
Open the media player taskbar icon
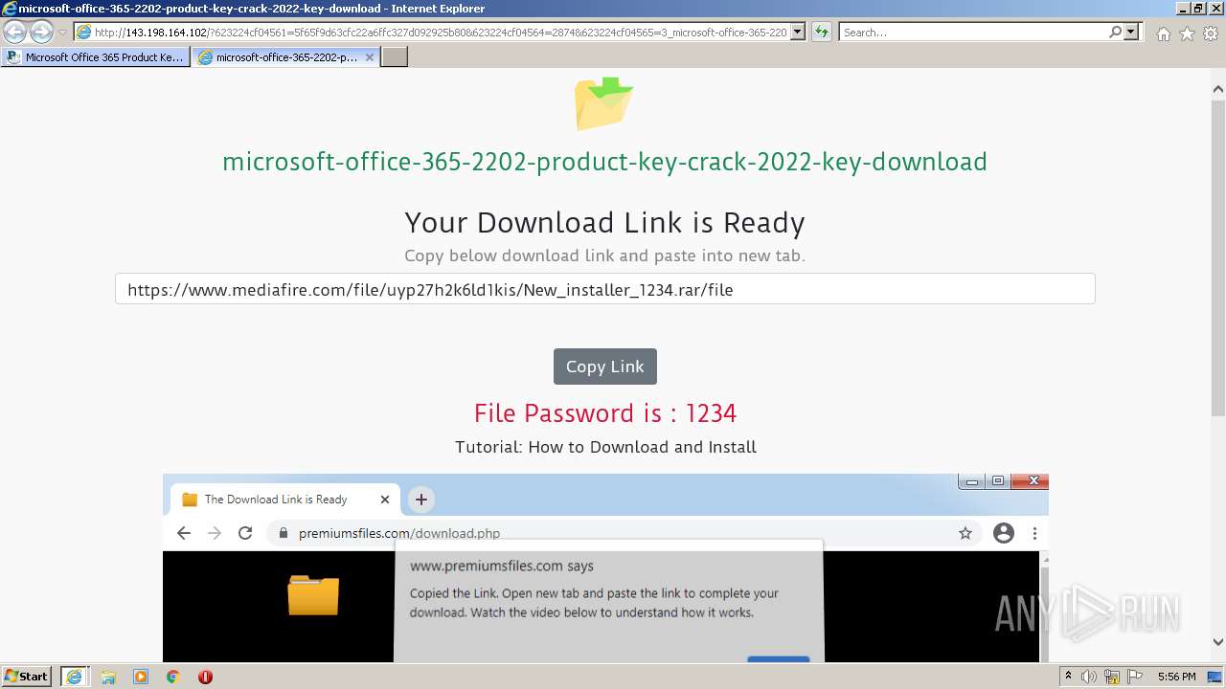(x=141, y=677)
